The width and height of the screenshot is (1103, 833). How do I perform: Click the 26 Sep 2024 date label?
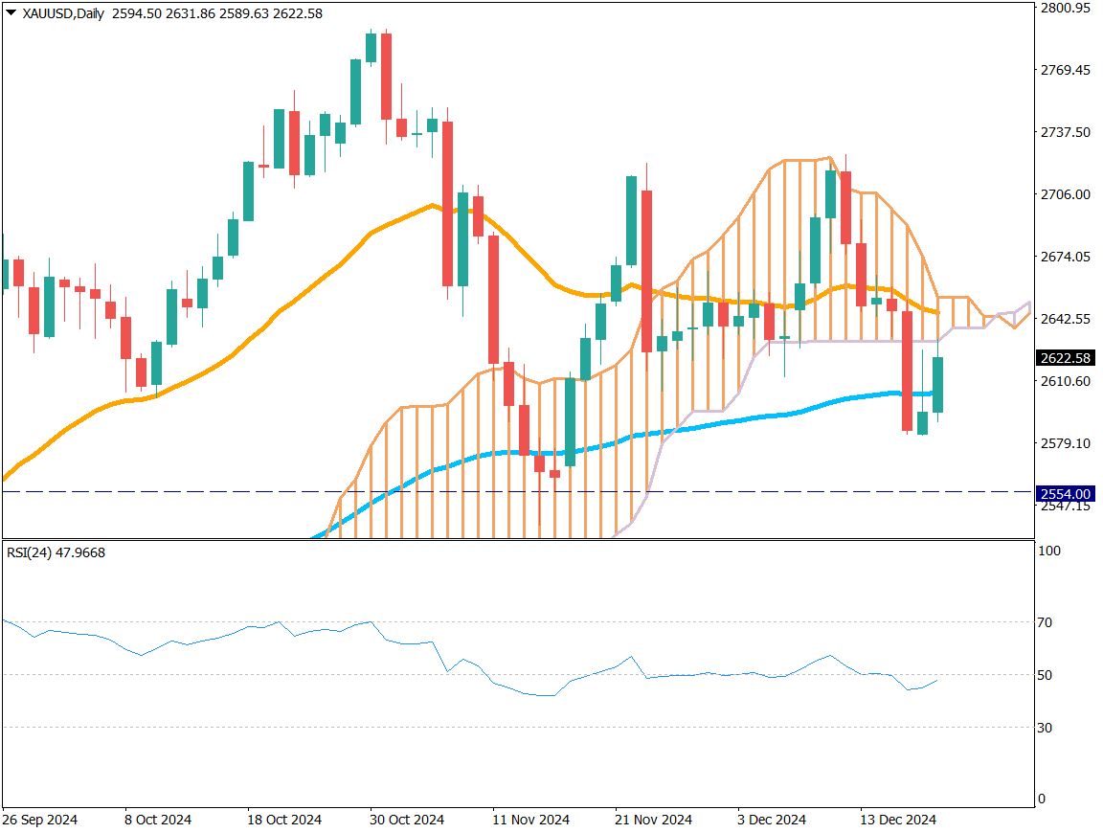pyautogui.click(x=40, y=820)
